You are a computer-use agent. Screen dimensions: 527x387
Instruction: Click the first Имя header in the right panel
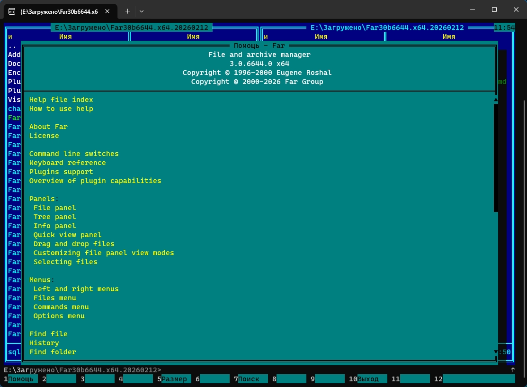(321, 37)
